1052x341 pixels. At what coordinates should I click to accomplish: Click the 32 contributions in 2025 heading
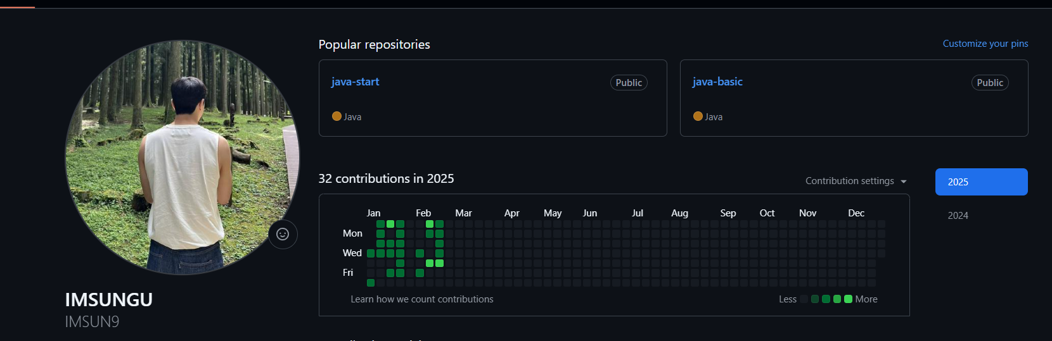pyautogui.click(x=386, y=179)
